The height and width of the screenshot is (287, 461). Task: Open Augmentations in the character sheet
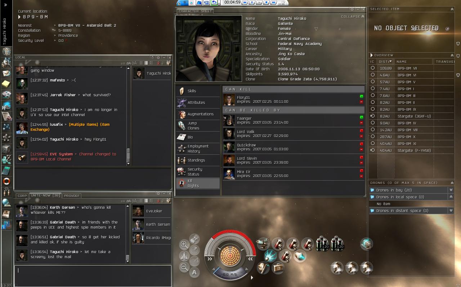[x=198, y=114]
